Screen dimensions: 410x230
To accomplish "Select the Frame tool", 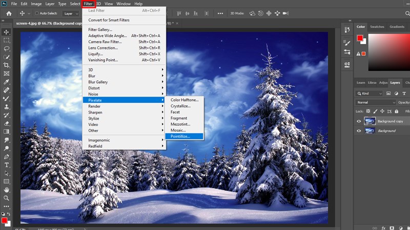I will 6,74.
